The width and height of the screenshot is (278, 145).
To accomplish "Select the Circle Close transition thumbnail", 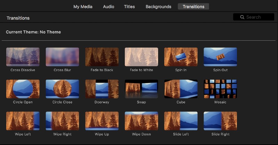I will click(x=63, y=89).
